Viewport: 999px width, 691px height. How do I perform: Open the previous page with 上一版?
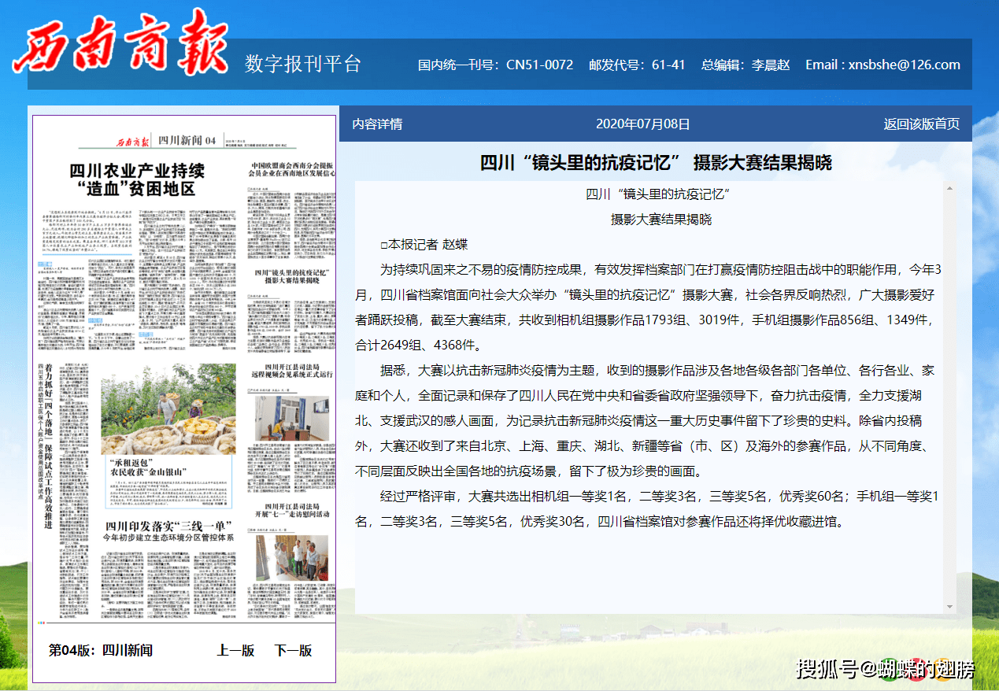(x=235, y=650)
